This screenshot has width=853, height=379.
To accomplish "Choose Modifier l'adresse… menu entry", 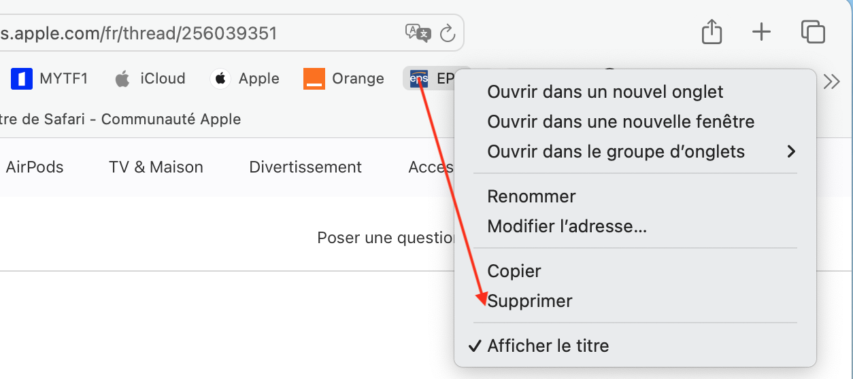I will [x=567, y=226].
